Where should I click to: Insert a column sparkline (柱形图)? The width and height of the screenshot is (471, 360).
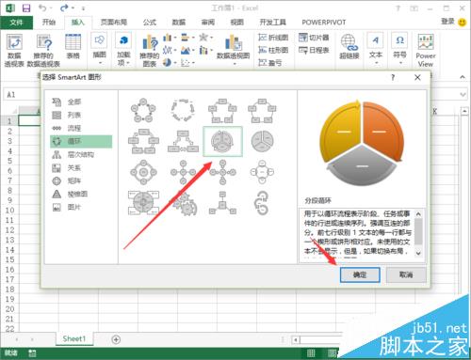(x=273, y=50)
